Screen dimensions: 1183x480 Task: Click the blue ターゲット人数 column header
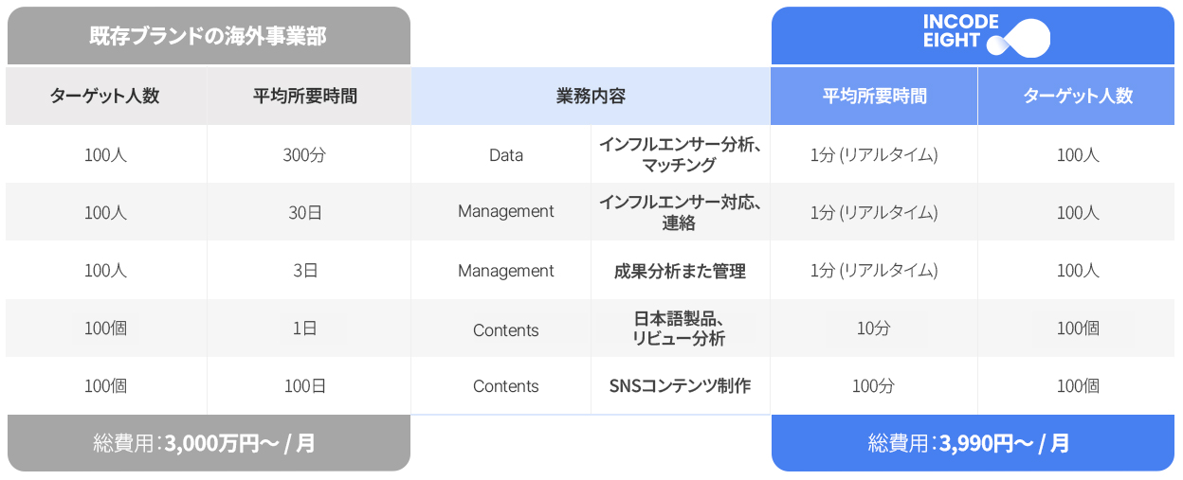point(1078,96)
